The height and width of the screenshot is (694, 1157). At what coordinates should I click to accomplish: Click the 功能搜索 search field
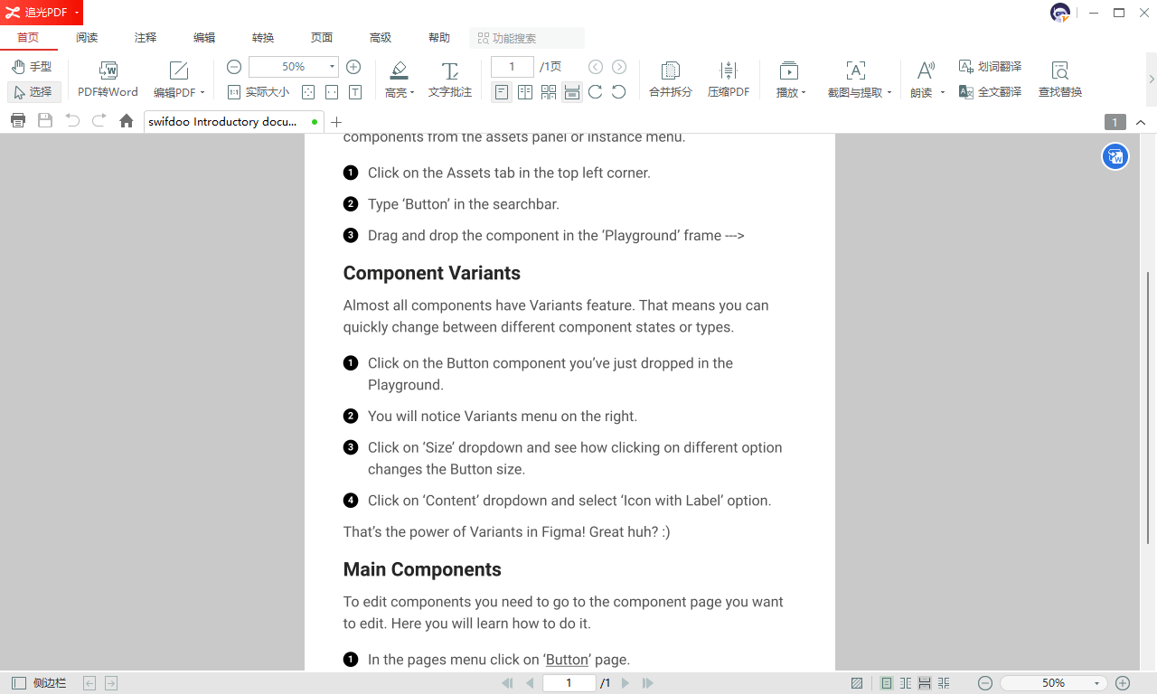527,38
